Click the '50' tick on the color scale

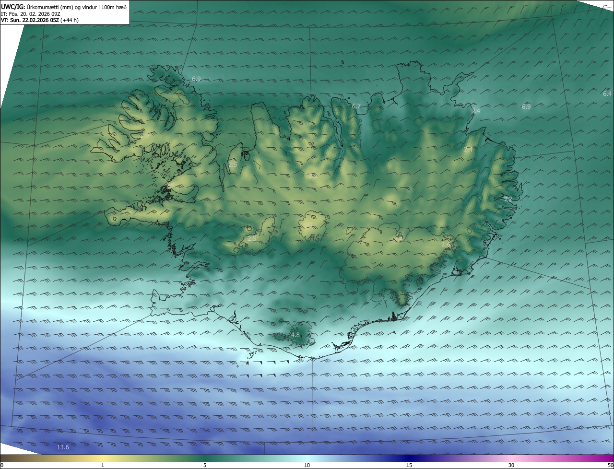610,465
